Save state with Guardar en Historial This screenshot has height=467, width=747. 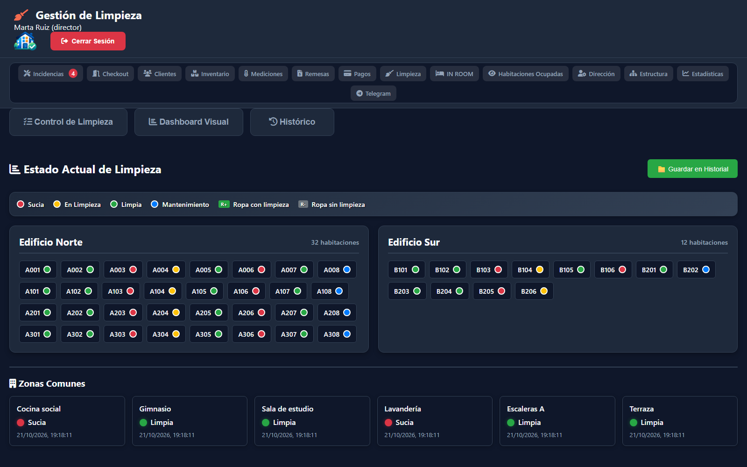(692, 169)
